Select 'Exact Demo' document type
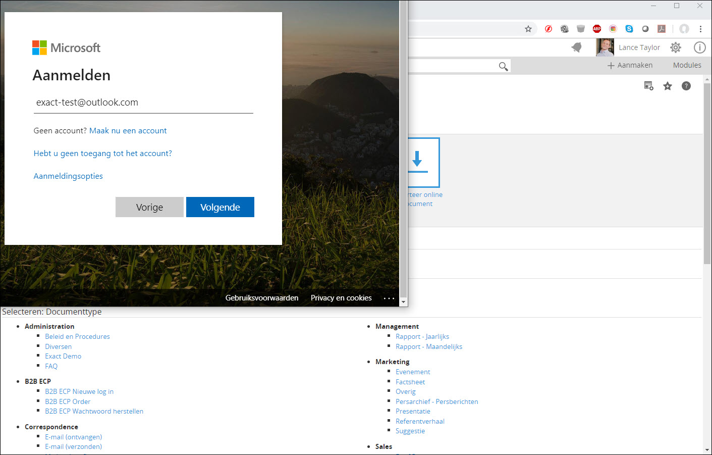Viewport: 712px width, 455px height. (63, 357)
